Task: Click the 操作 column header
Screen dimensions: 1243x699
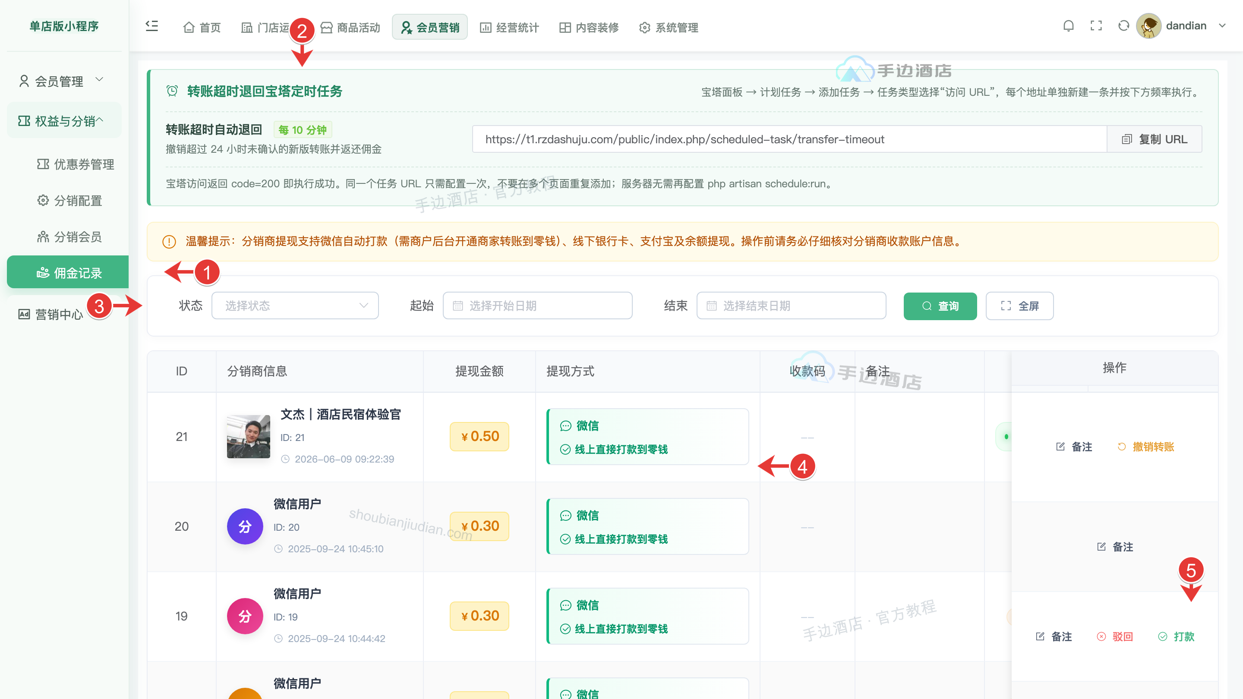Action: pos(1115,368)
